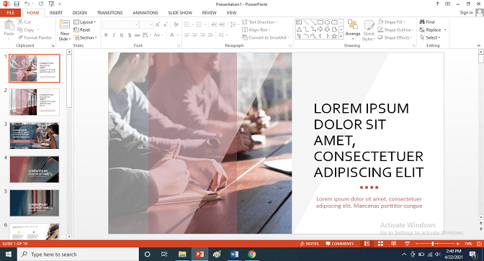Viewport: 484px width, 261px height.
Task: Select slide 3 thumbnail
Action: 35,136
